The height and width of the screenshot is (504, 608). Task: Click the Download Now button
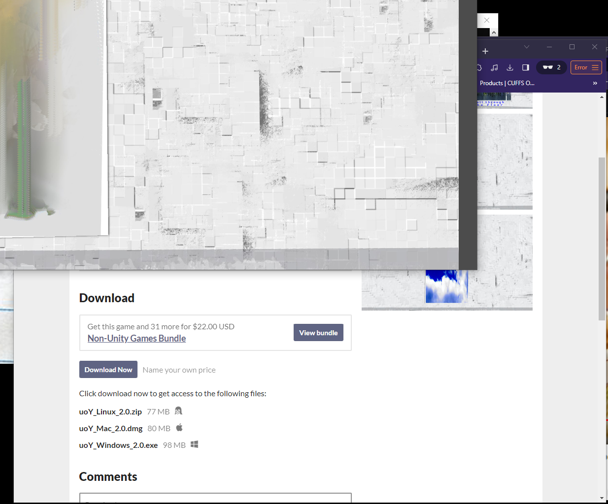108,370
